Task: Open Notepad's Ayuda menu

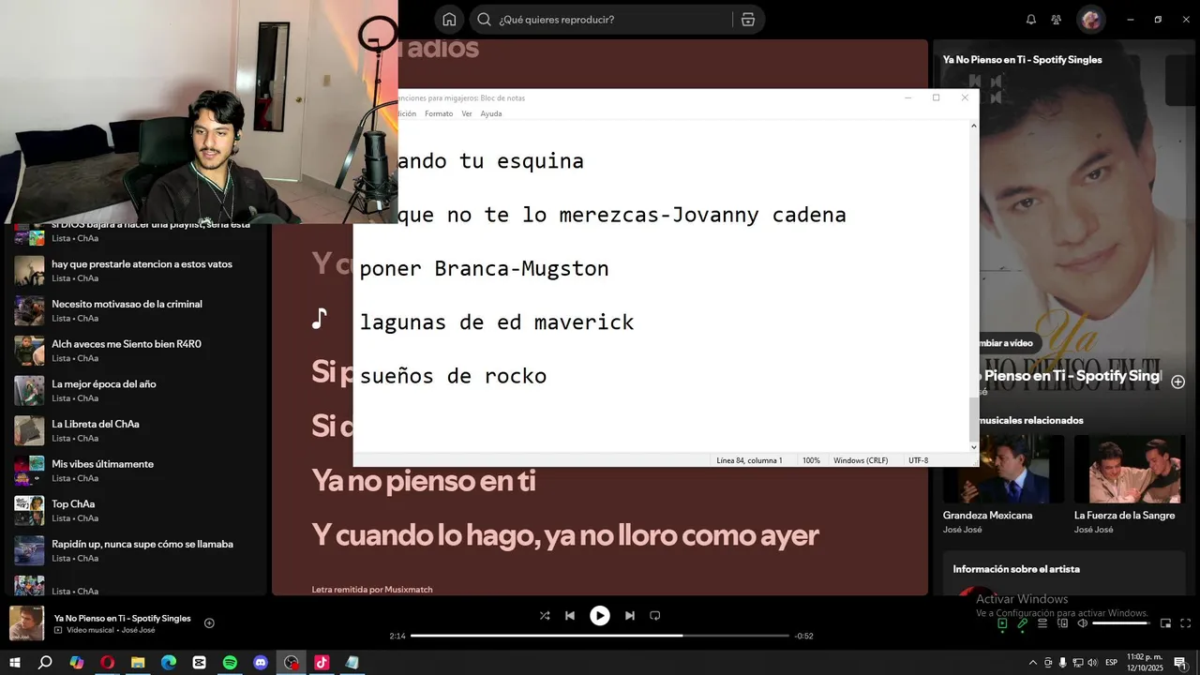Action: (x=491, y=113)
